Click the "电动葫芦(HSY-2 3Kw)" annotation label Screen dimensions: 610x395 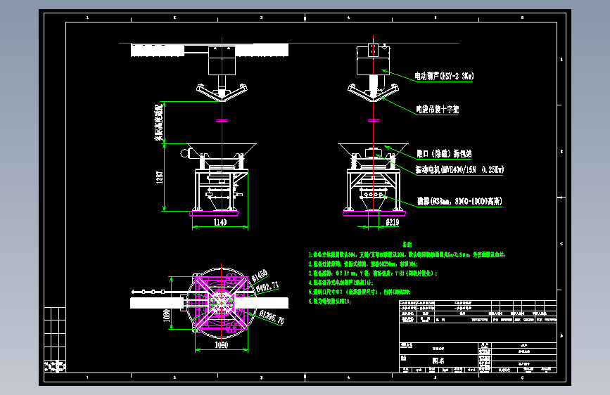pyautogui.click(x=444, y=76)
